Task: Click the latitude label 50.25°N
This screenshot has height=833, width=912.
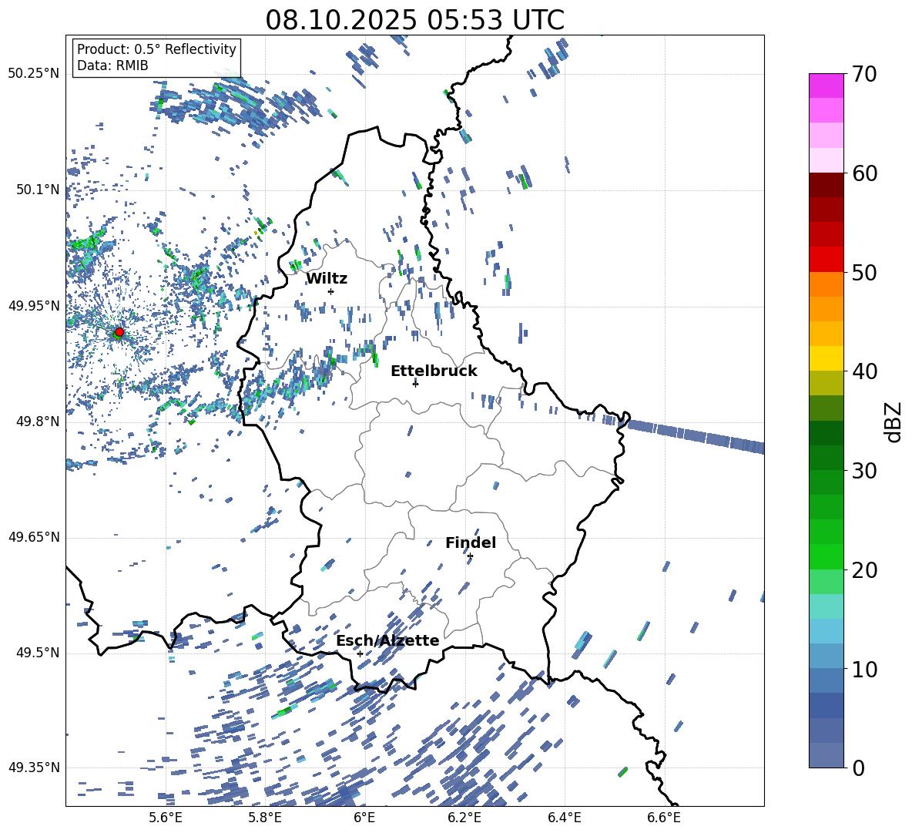Action: point(34,74)
